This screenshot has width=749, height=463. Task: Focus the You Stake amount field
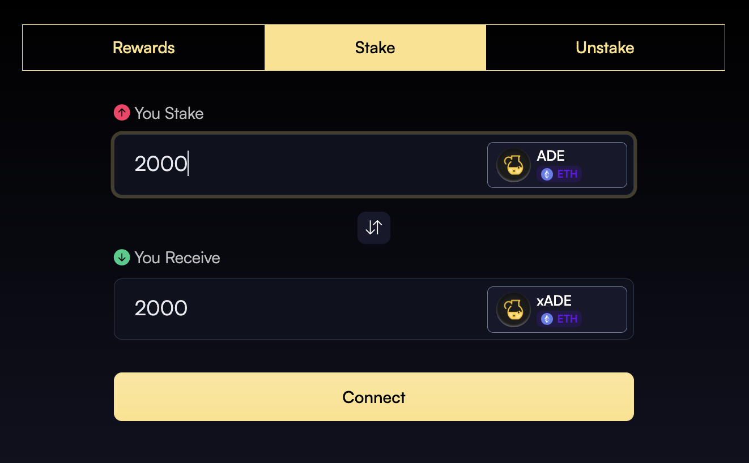[300, 165]
